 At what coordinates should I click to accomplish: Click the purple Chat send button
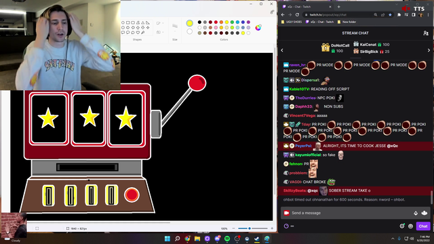tap(423, 226)
